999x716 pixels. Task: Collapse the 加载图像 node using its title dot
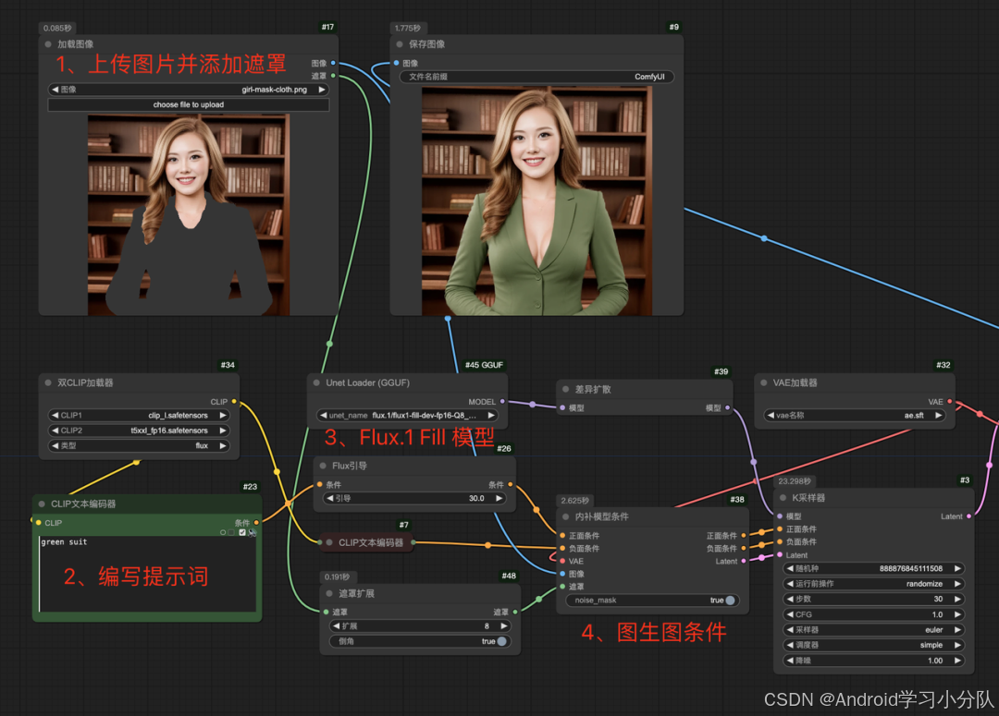[x=48, y=44]
